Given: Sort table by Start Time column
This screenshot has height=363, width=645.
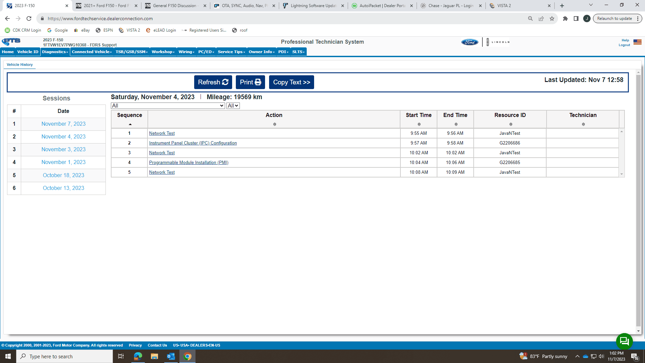Looking at the screenshot, I should (x=419, y=124).
